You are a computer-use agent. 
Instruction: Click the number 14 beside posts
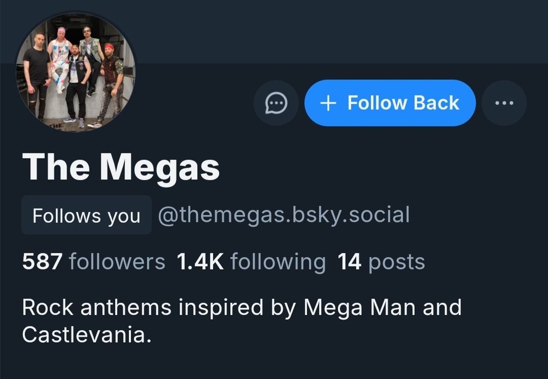pos(349,262)
